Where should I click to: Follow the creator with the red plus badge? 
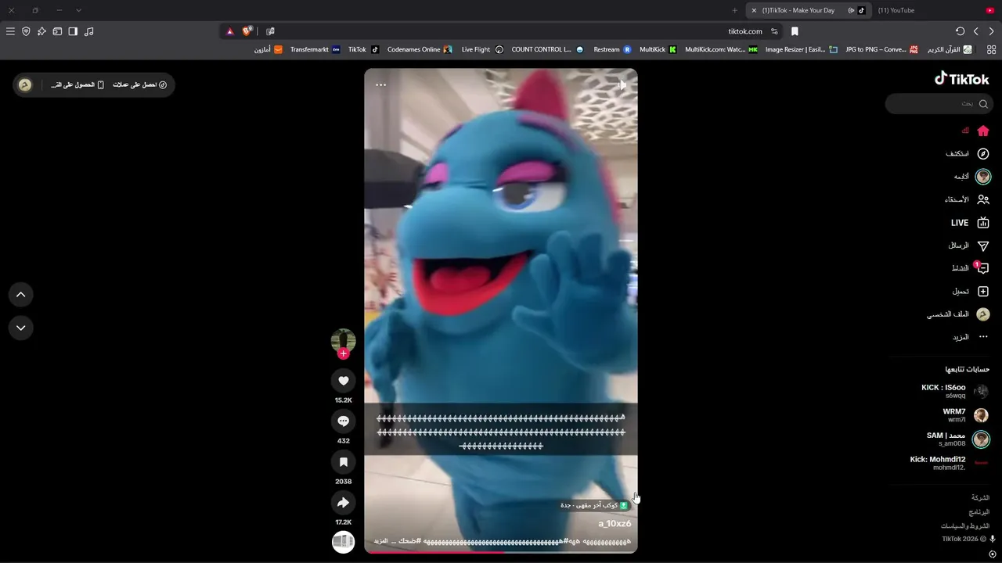(x=343, y=353)
